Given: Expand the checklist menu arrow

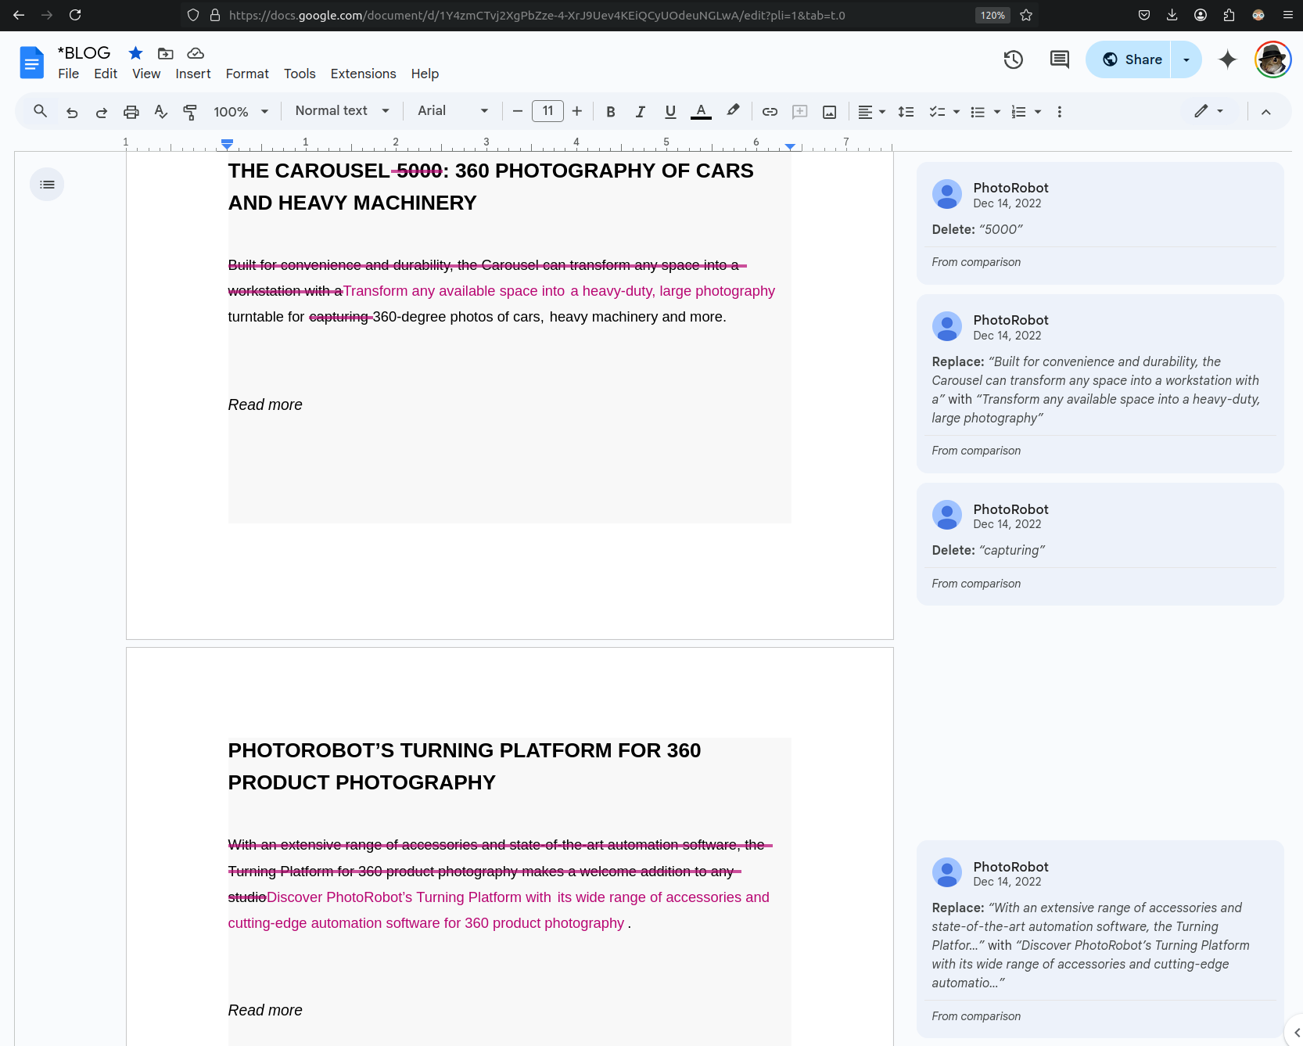Looking at the screenshot, I should pyautogui.click(x=957, y=112).
